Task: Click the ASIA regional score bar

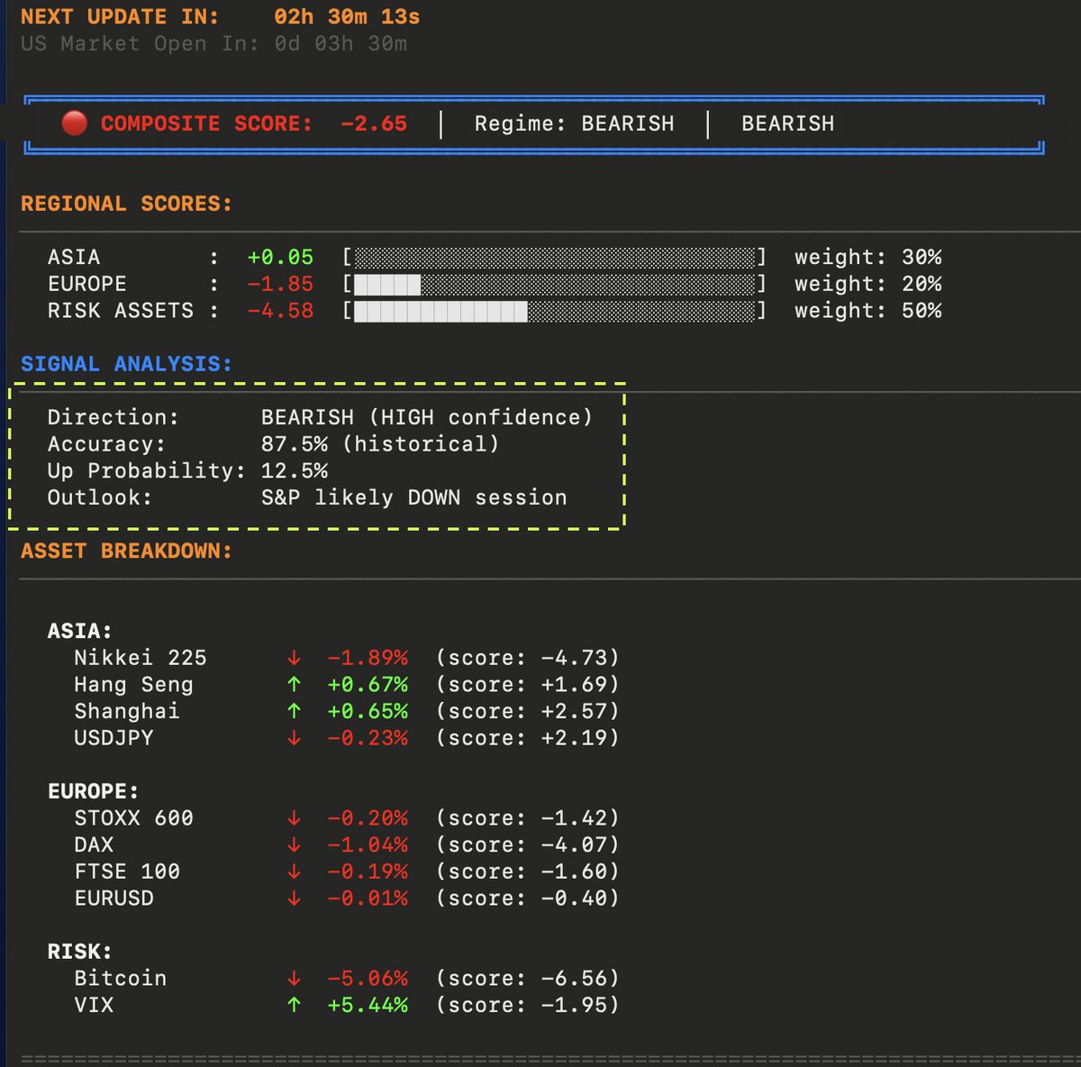Action: pyautogui.click(x=554, y=258)
